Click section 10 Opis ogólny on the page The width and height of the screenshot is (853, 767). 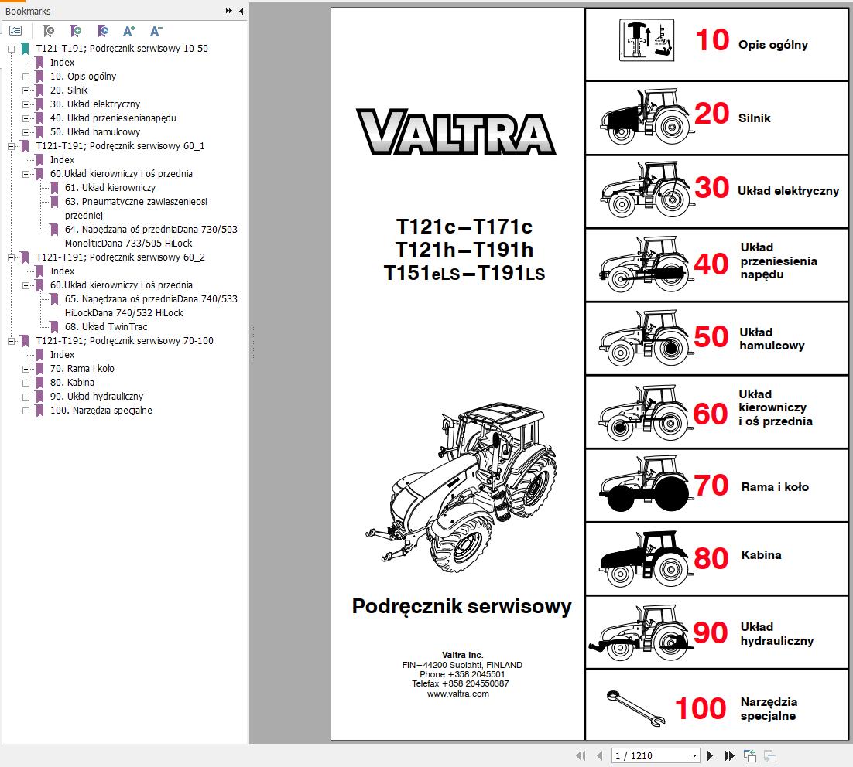pos(717,44)
